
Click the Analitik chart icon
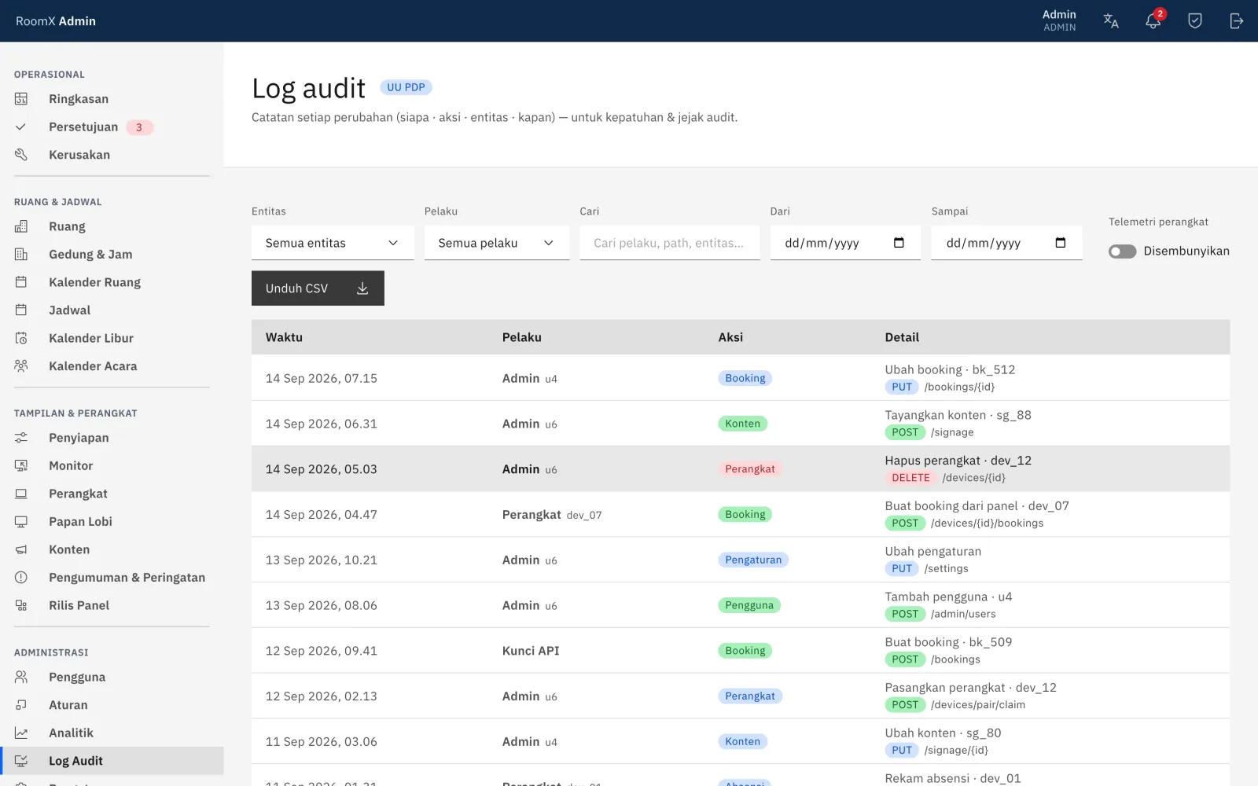(21, 733)
